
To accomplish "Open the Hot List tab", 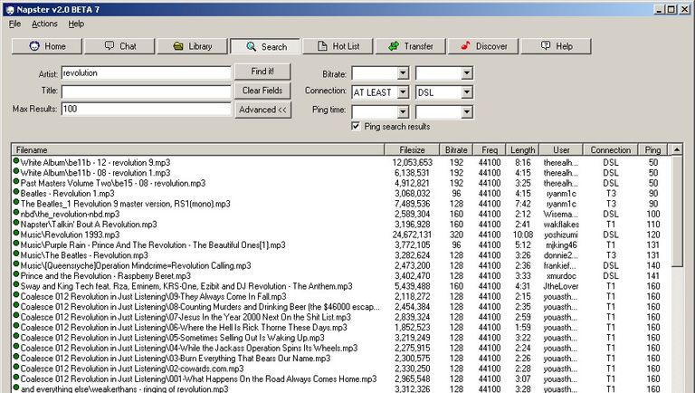I will [x=338, y=46].
